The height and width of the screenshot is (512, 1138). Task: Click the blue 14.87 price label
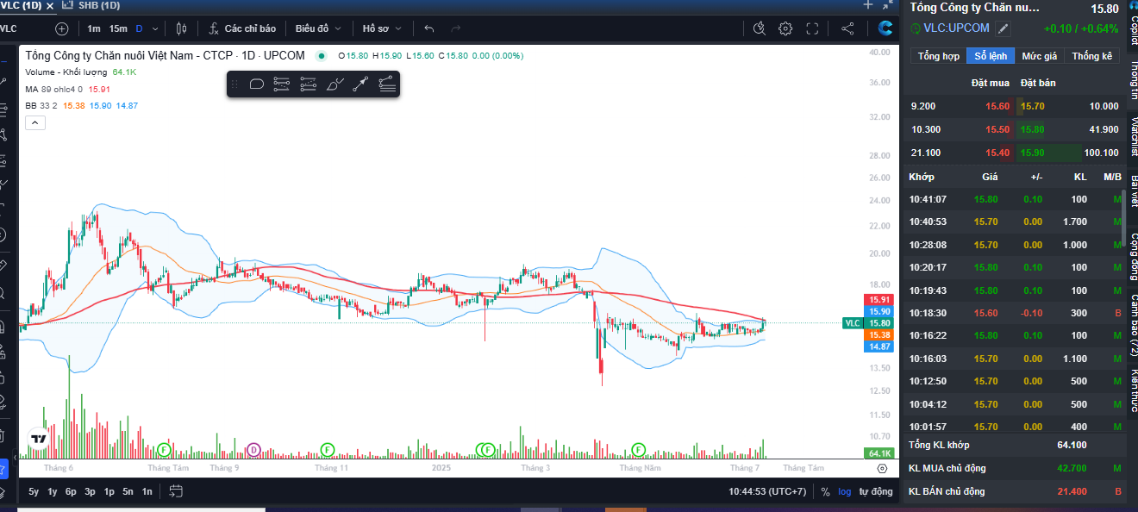(x=879, y=347)
